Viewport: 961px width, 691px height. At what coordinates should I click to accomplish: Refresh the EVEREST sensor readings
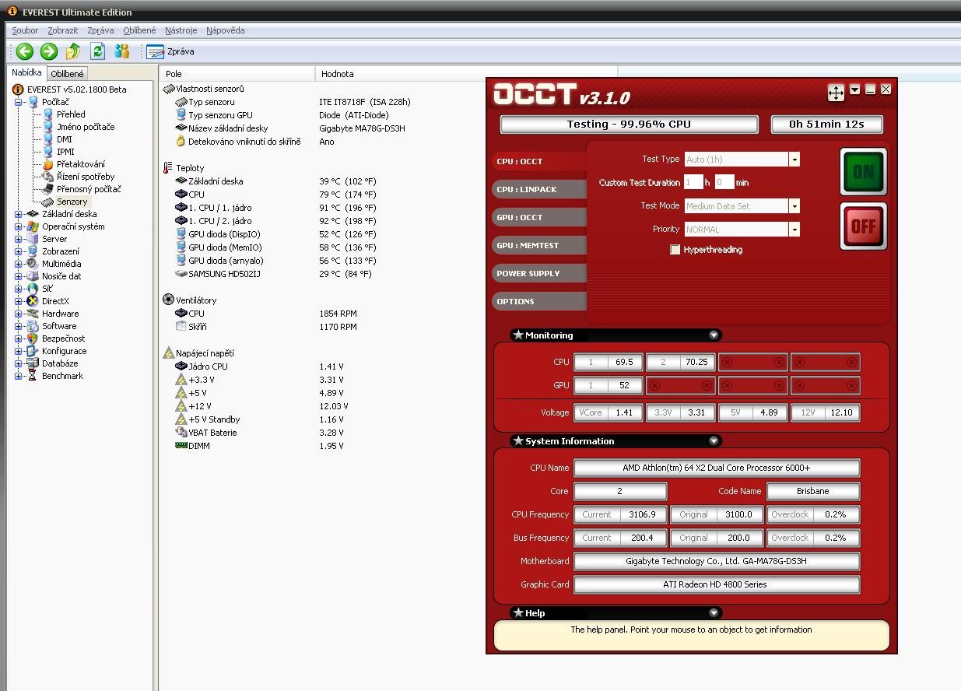pos(97,51)
